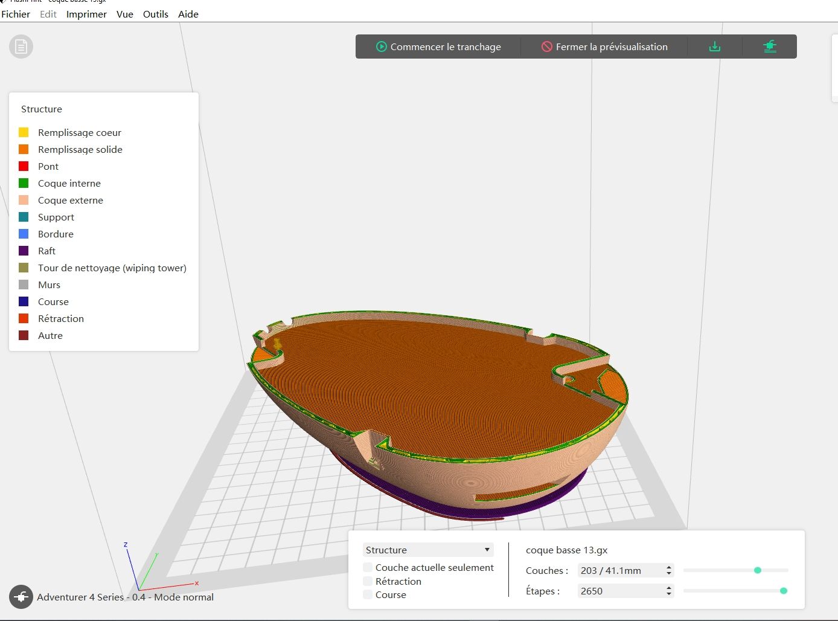Click the yellow Remplissage coeur legend square
The width and height of the screenshot is (838, 621).
click(x=24, y=132)
